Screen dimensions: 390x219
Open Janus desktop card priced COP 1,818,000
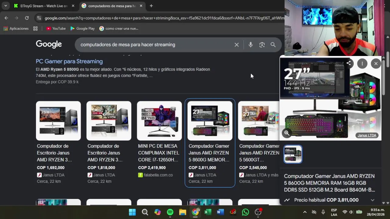tap(109, 142)
